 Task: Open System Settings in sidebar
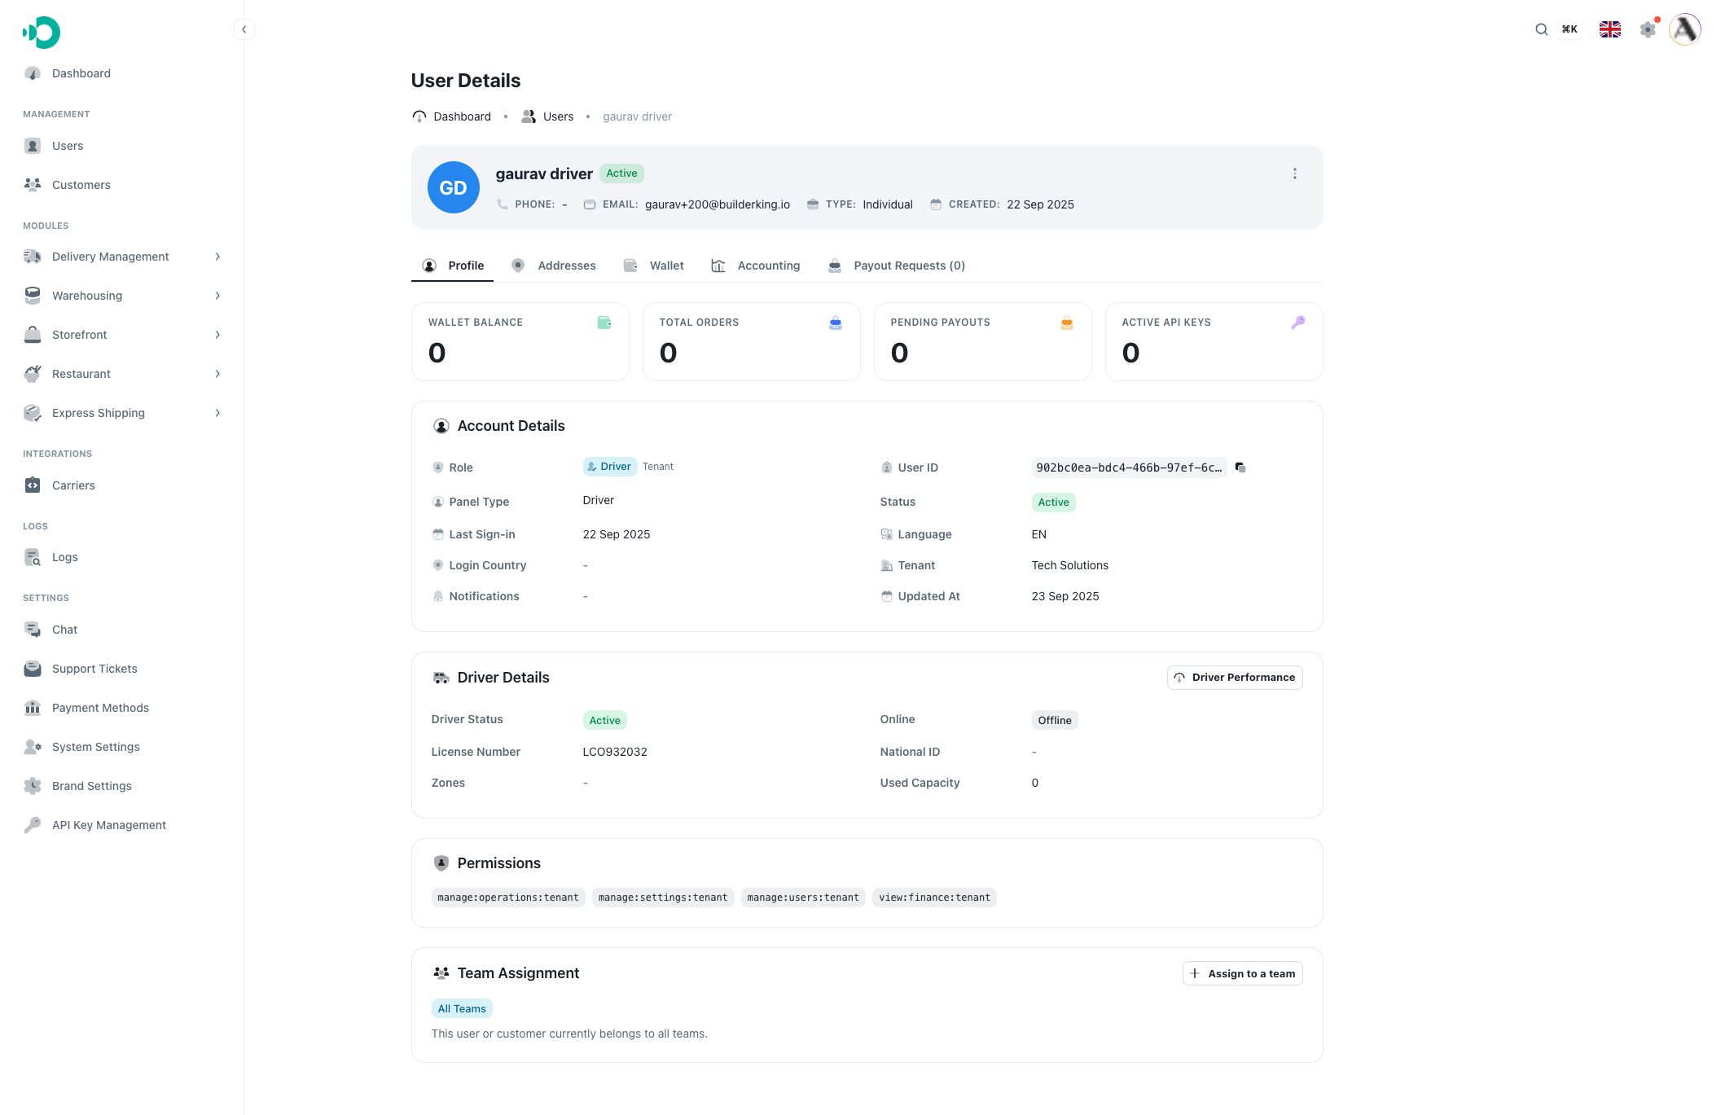tap(96, 747)
